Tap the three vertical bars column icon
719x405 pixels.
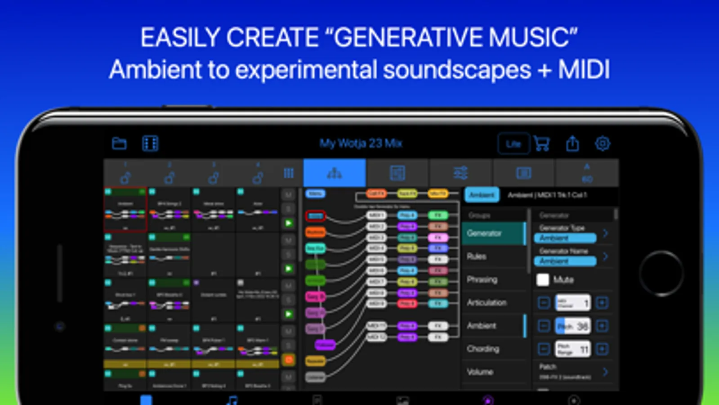[289, 173]
